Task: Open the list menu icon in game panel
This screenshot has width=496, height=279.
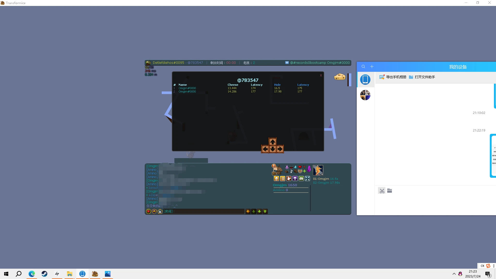Action: point(282,179)
